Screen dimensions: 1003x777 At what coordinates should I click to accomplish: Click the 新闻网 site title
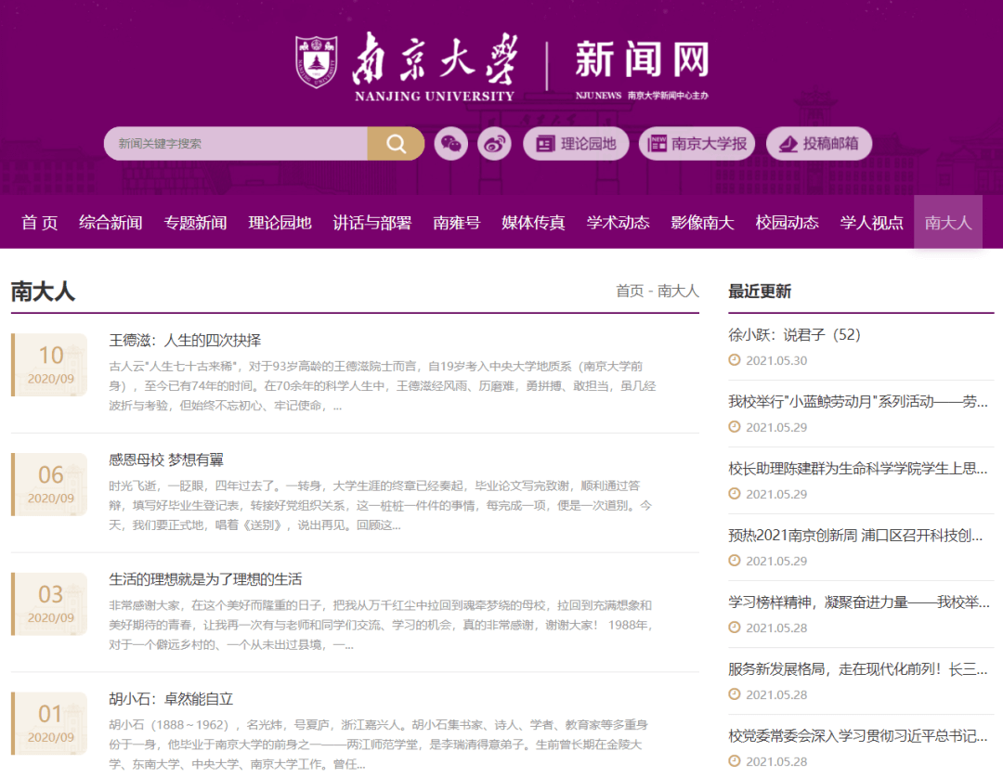642,58
